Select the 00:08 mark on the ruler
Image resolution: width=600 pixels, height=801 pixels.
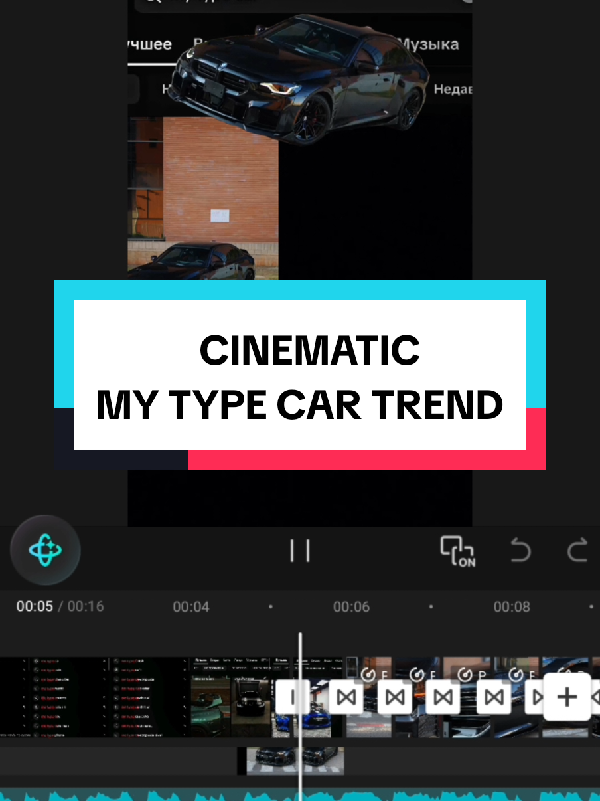click(512, 607)
